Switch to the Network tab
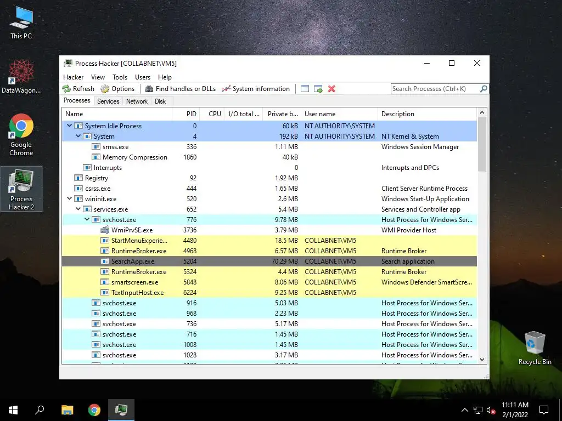 pyautogui.click(x=137, y=101)
